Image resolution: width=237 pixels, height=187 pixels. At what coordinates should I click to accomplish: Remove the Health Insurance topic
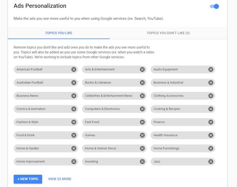pos(210,135)
